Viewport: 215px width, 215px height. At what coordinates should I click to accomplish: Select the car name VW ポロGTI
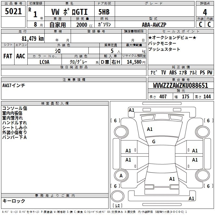coord(69,12)
